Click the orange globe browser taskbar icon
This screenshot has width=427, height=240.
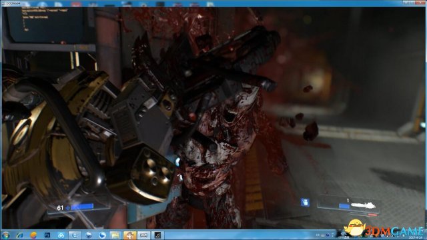pos(33,235)
